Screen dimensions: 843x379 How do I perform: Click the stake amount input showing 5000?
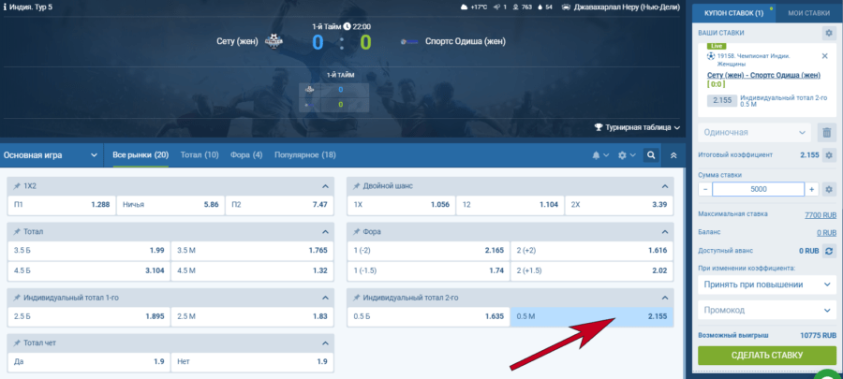pyautogui.click(x=758, y=189)
